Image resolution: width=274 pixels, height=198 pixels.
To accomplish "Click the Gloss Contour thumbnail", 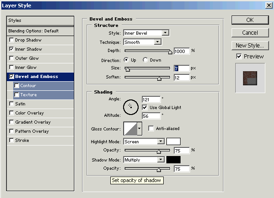I will pos(130,129).
